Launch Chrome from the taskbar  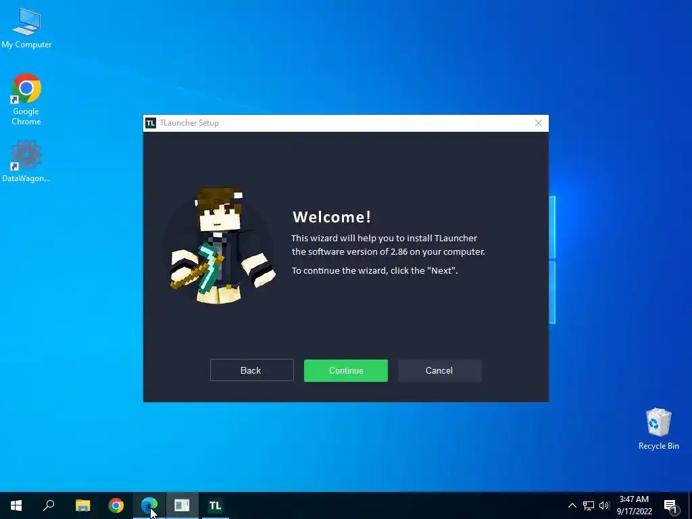pyautogui.click(x=116, y=505)
